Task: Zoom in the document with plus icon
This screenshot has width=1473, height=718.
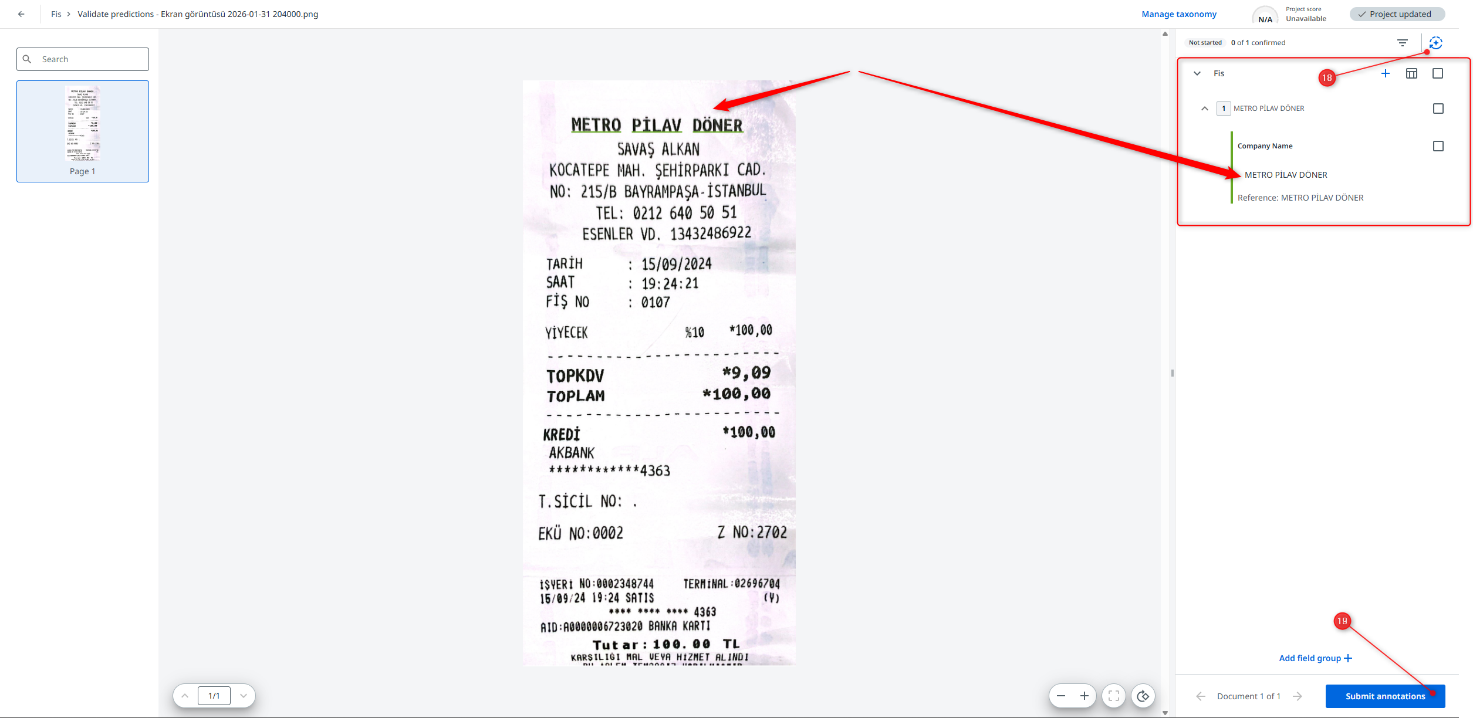Action: [1085, 696]
